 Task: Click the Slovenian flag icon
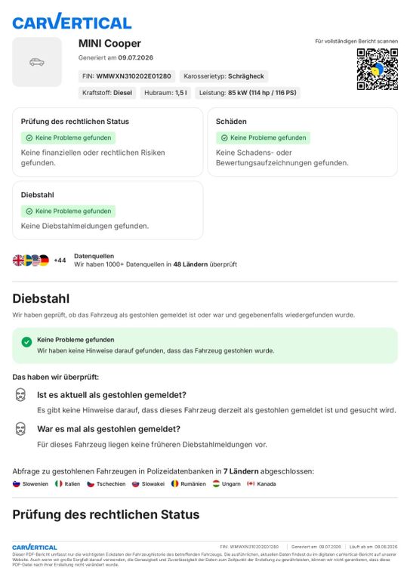[x=17, y=484]
